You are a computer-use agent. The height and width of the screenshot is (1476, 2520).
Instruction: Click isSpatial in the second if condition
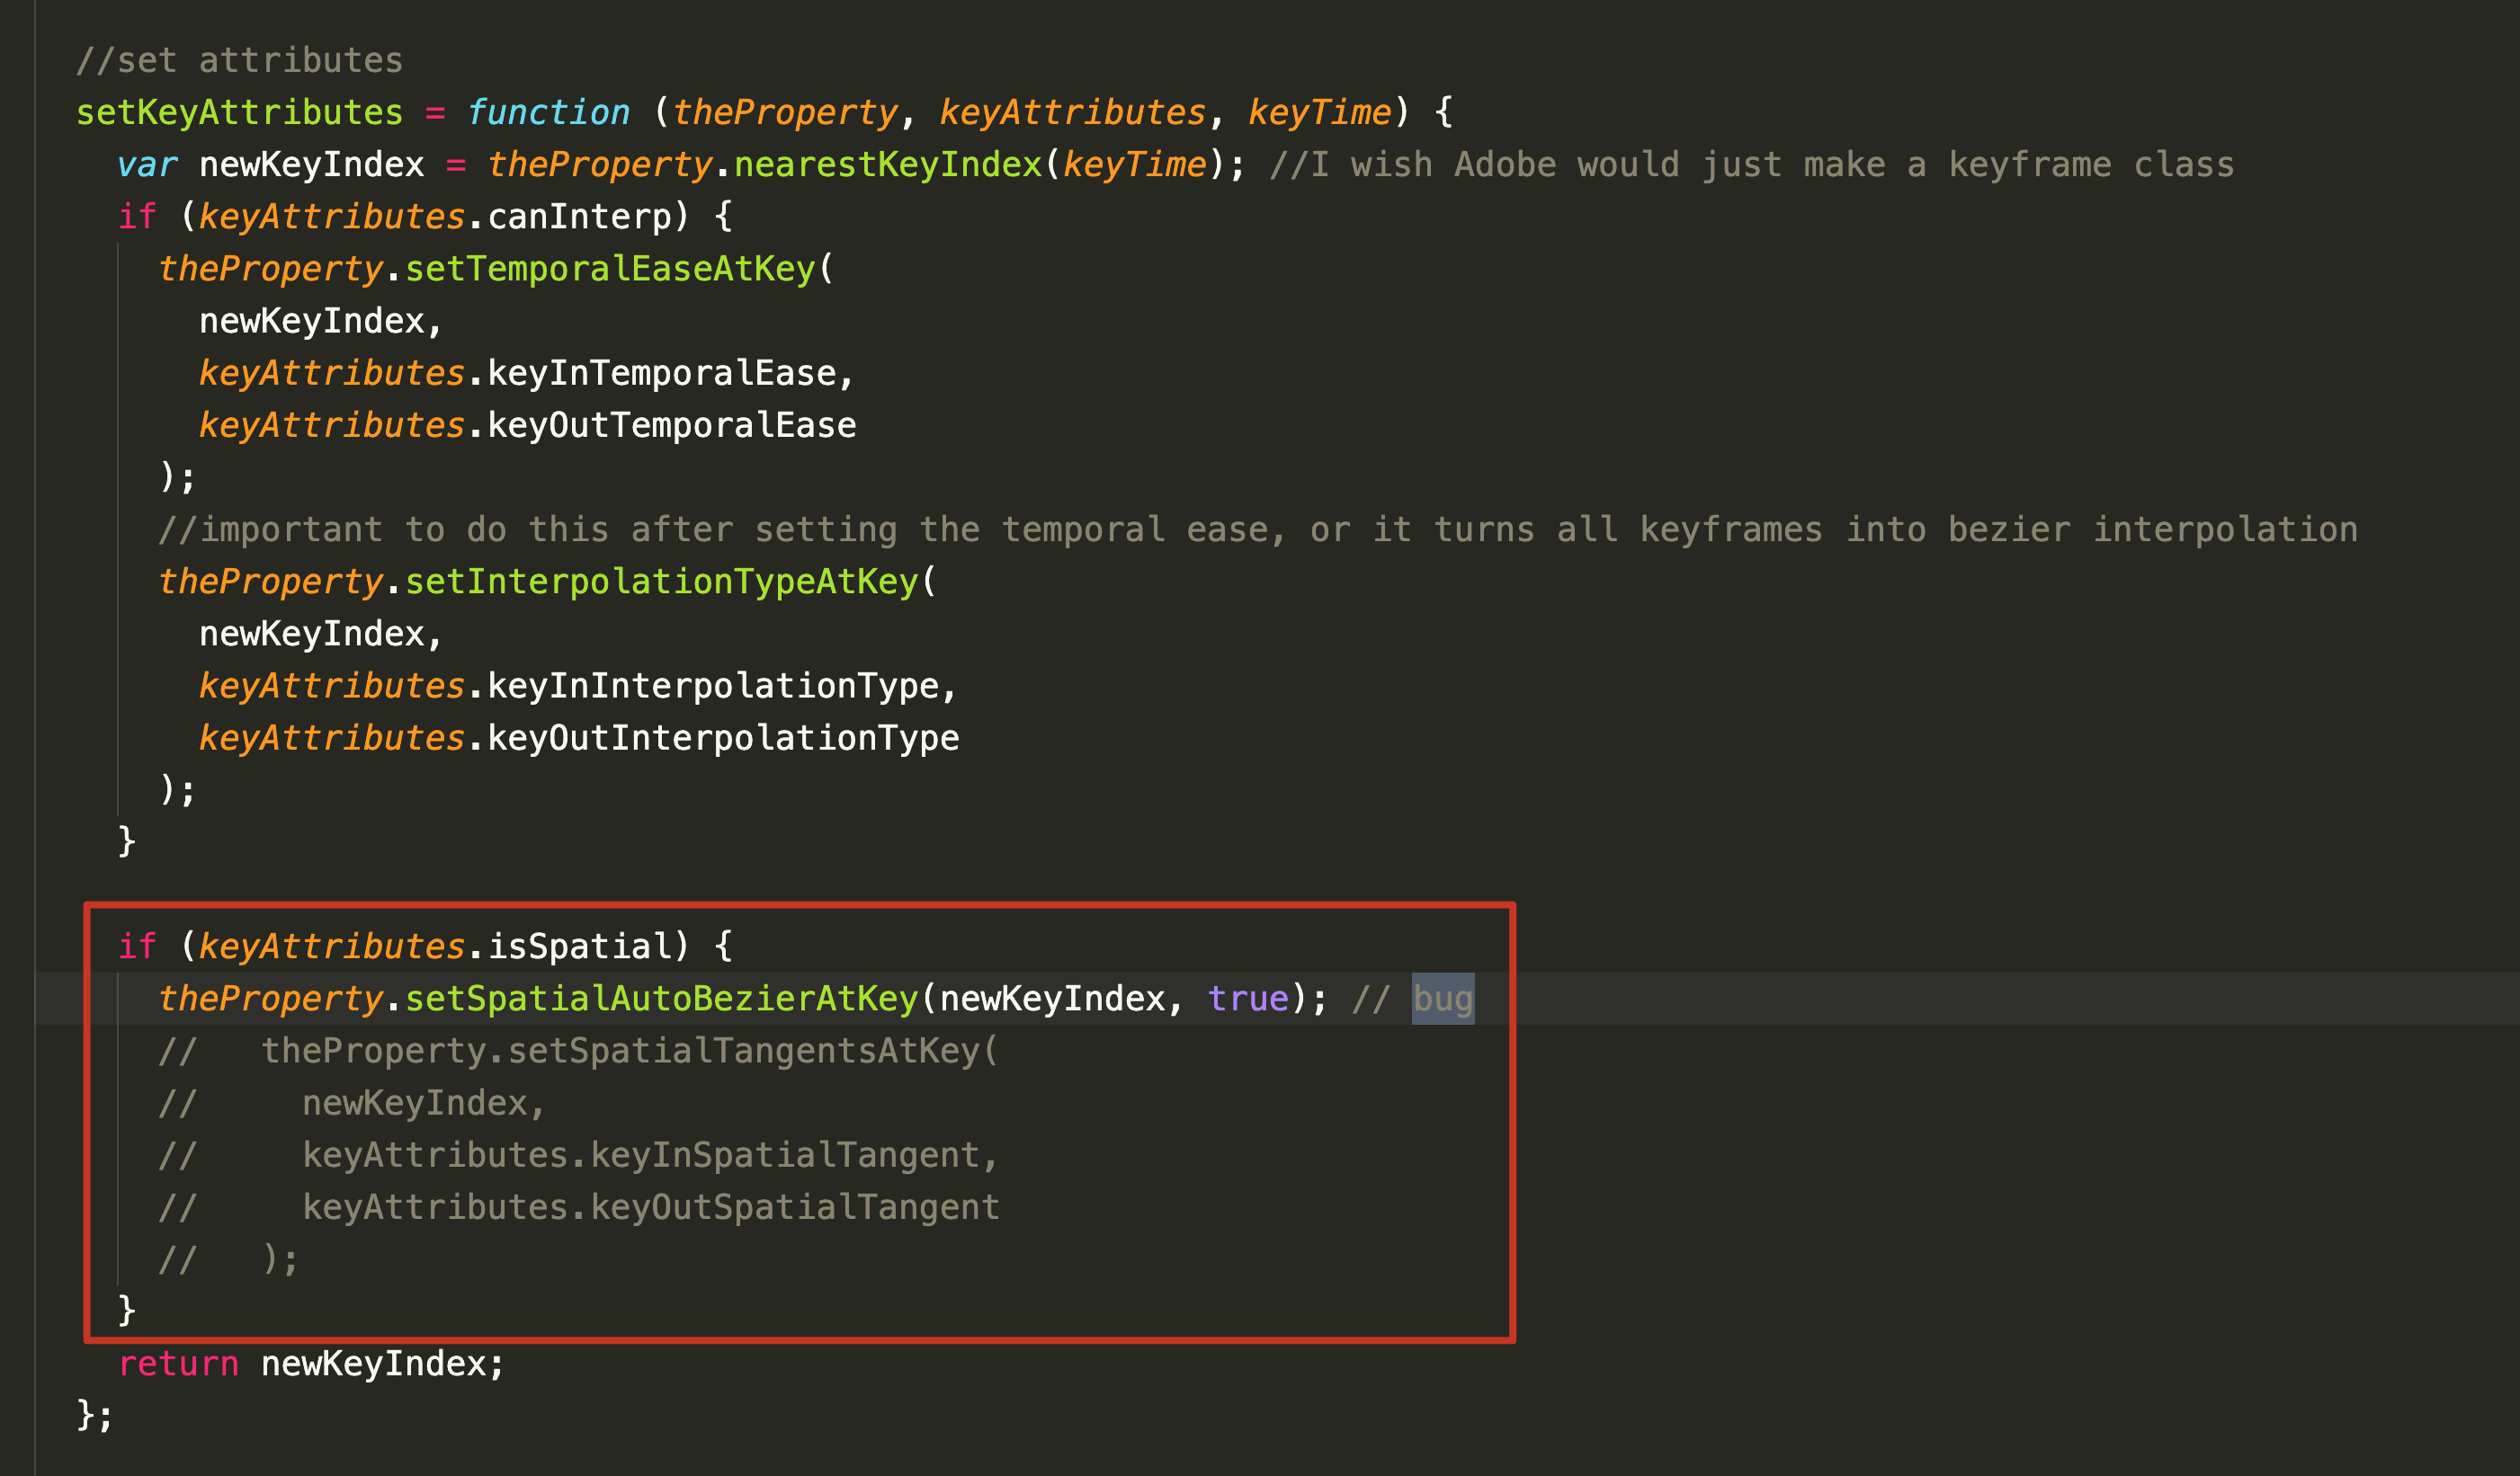click(580, 946)
